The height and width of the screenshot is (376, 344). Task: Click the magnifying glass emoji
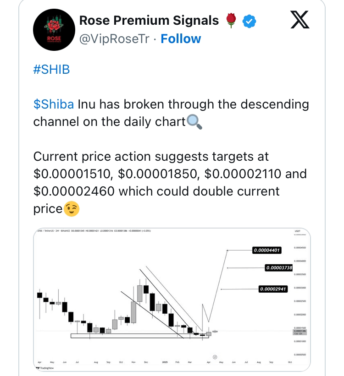(194, 122)
